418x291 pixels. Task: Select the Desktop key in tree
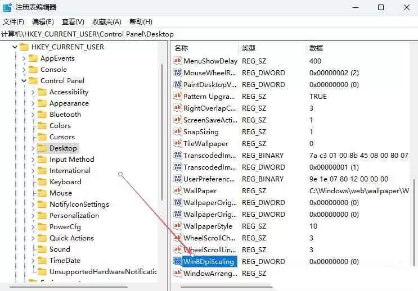click(x=63, y=148)
